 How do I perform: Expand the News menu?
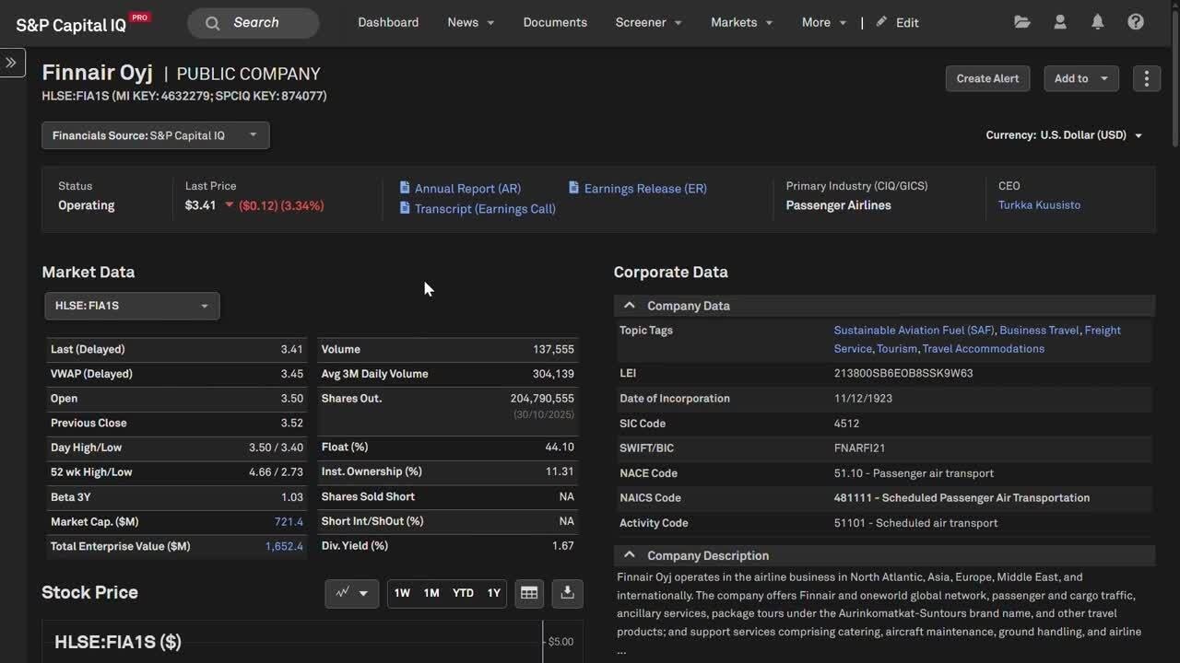[x=471, y=22]
